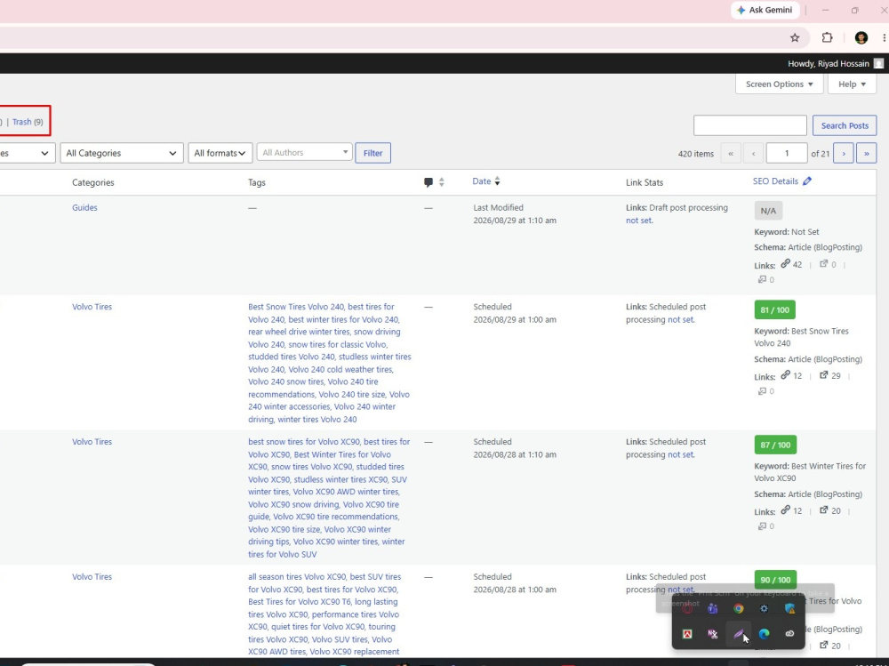Click Volvo Tires category in 81/100 row
The width and height of the screenshot is (889, 666).
coord(92,307)
